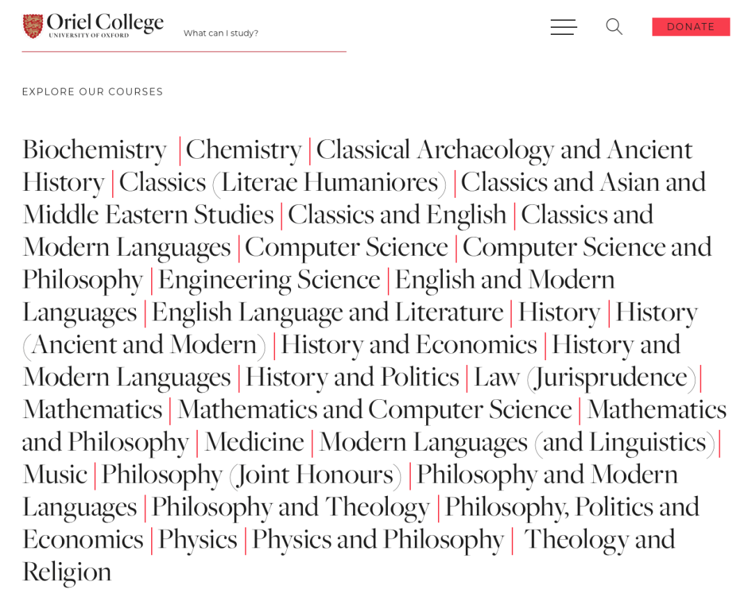Viewport: 752px width, 597px height.
Task: Click the Law (Jurisprudence) course
Action: click(585, 377)
